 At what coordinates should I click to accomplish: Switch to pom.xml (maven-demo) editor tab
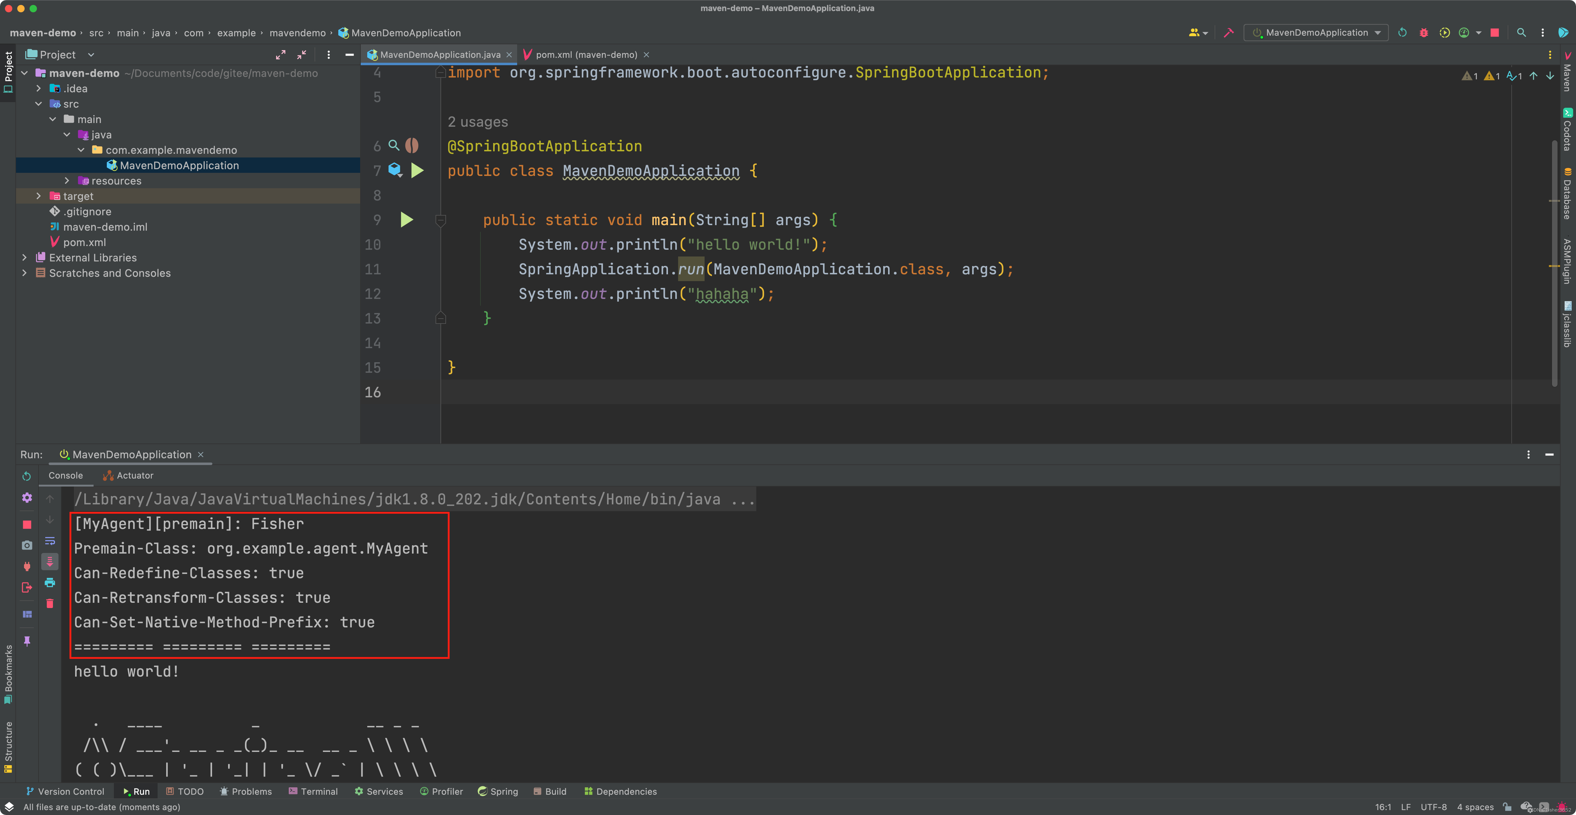[585, 54]
